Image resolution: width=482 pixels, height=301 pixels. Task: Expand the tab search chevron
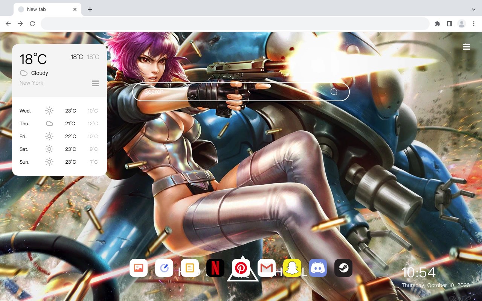pyautogui.click(x=474, y=9)
